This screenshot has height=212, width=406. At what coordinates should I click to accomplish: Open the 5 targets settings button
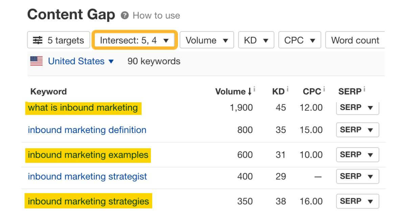pos(59,40)
